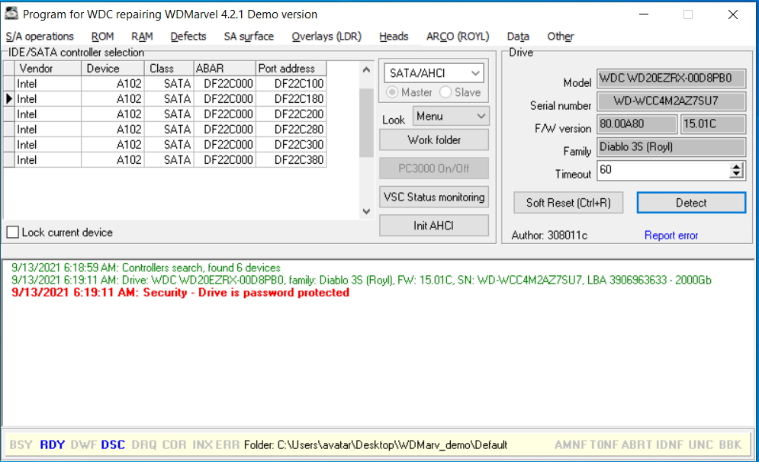Click the Port address column header
The height and width of the screenshot is (462, 759).
coord(291,68)
